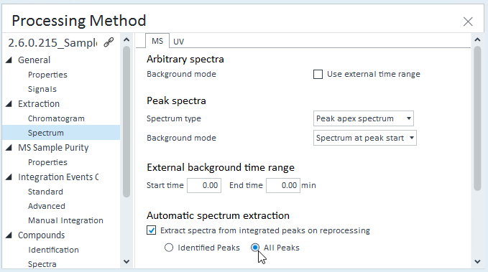Click the Start time input field
The height and width of the screenshot is (272, 488).
[x=204, y=185]
